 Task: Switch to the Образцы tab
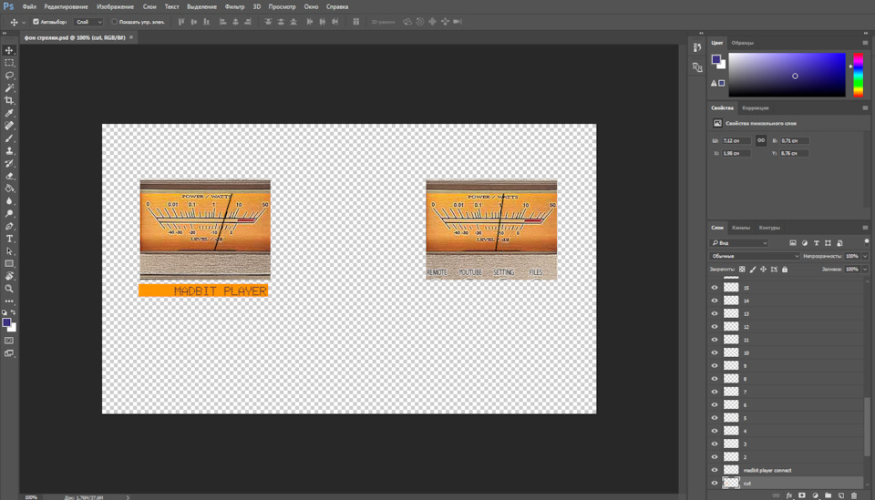(x=743, y=43)
